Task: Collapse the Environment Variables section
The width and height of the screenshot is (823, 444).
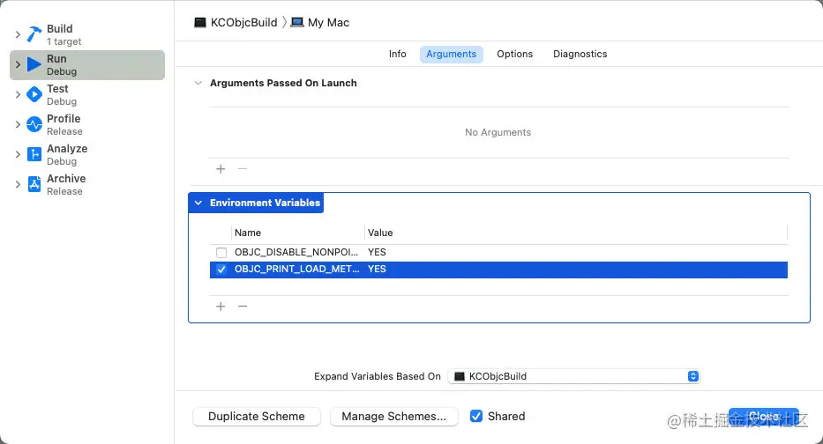Action: [198, 203]
